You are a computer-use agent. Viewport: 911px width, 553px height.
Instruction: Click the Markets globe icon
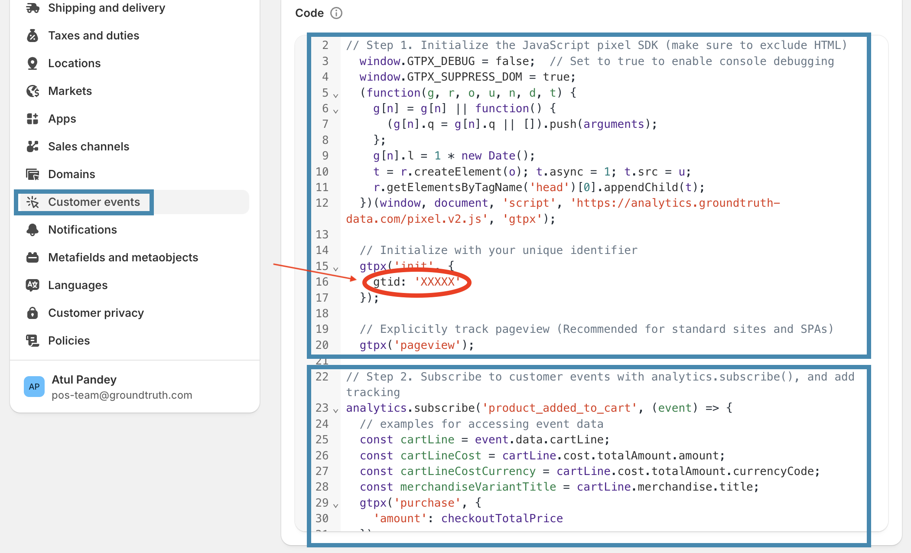33,91
